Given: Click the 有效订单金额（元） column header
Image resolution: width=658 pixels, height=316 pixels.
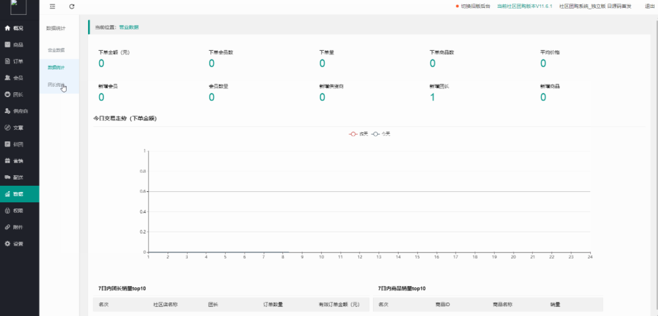Looking at the screenshot, I should [339, 304].
